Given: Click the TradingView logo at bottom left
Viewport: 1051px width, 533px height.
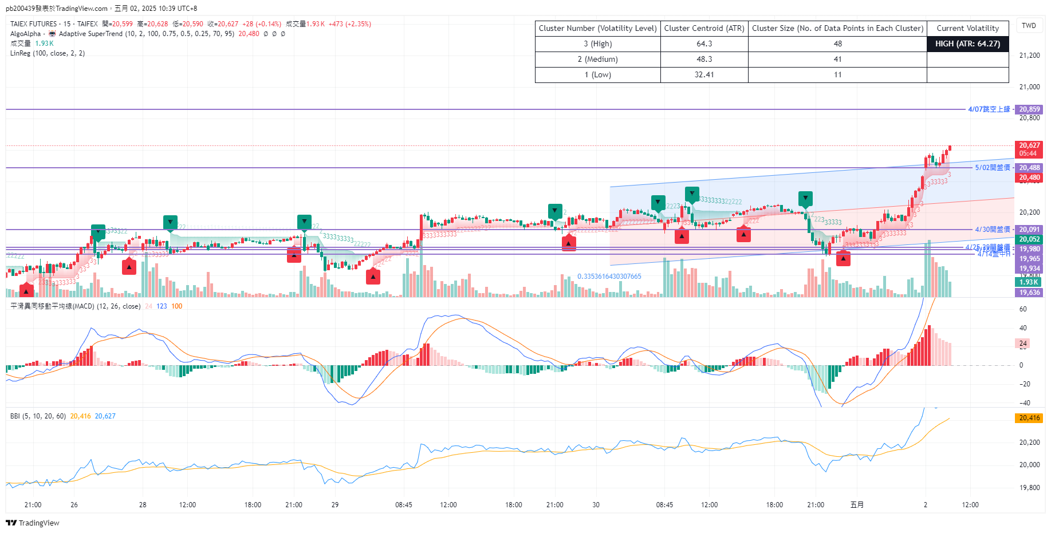Looking at the screenshot, I should pos(32,523).
